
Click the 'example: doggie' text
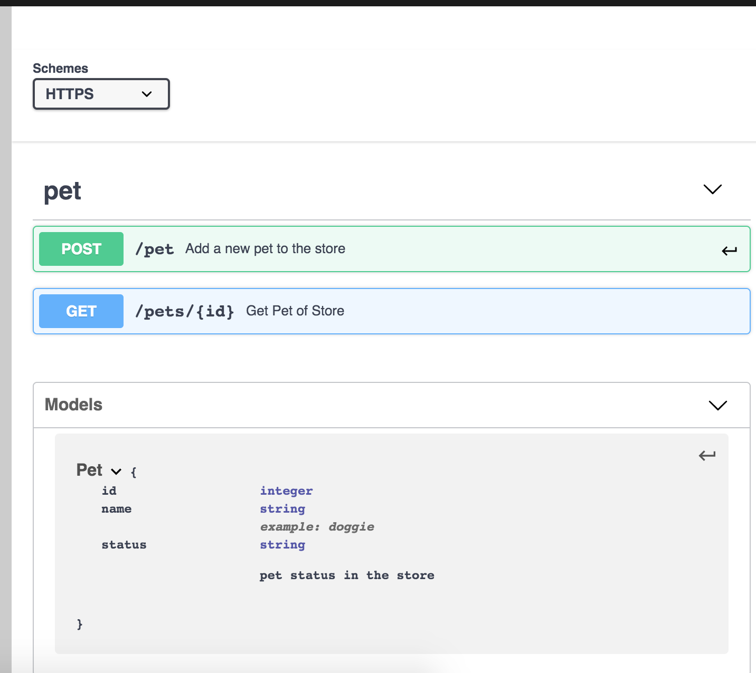tap(317, 527)
